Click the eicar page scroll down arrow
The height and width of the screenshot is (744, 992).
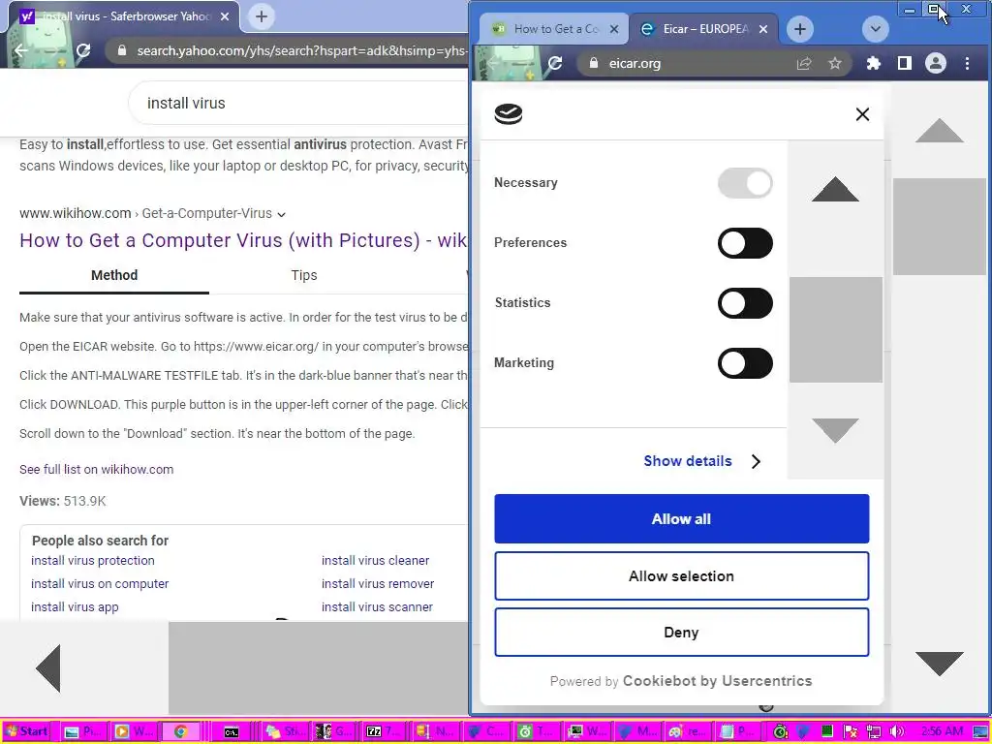pos(940,664)
